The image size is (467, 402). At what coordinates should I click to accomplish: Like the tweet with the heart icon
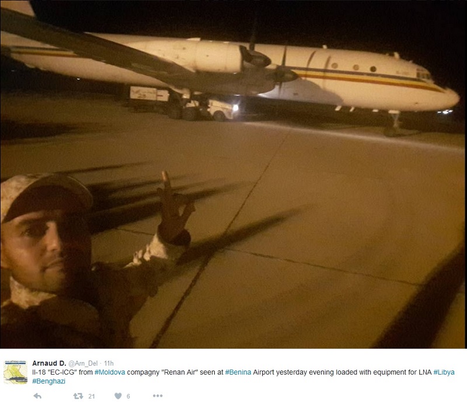pyautogui.click(x=118, y=396)
